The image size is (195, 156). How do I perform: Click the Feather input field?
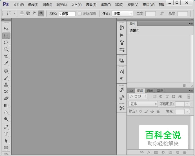[67, 14]
